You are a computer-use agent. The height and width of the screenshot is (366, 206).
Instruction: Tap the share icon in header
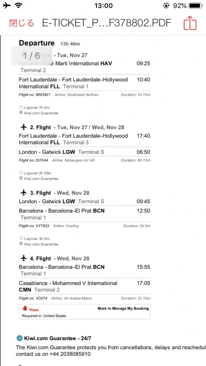[190, 23]
